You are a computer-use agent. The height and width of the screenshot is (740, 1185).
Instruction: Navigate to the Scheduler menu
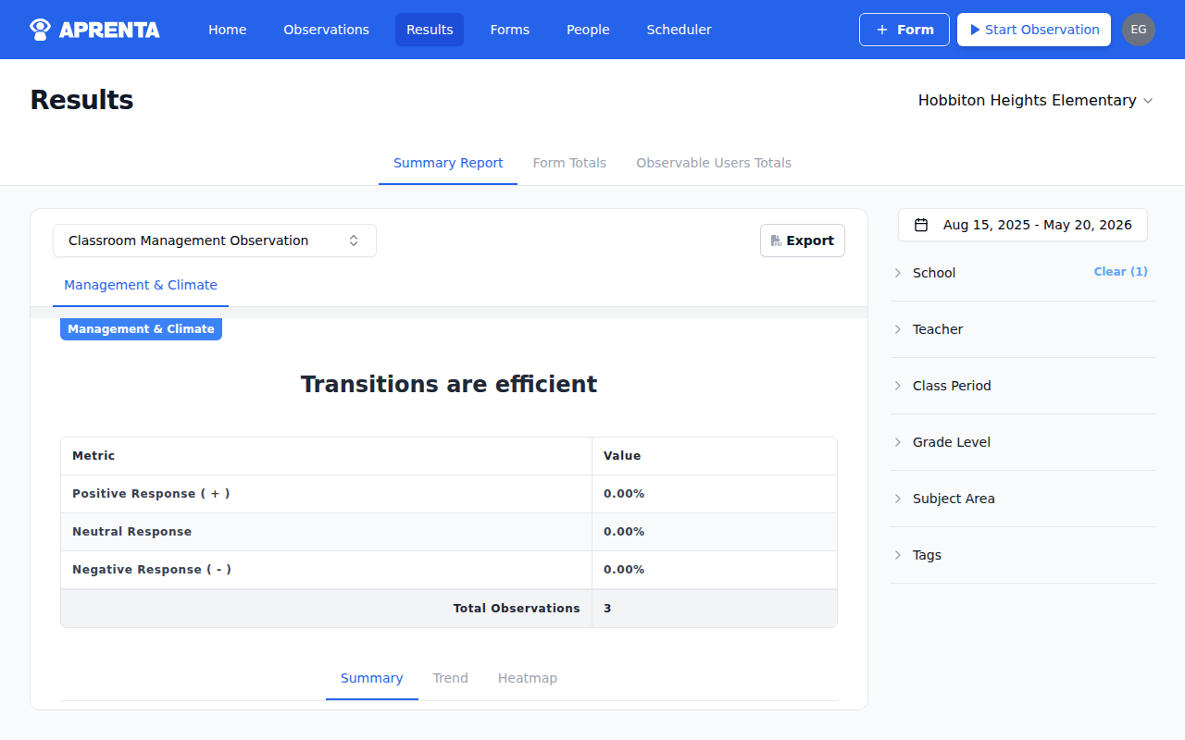[679, 29]
